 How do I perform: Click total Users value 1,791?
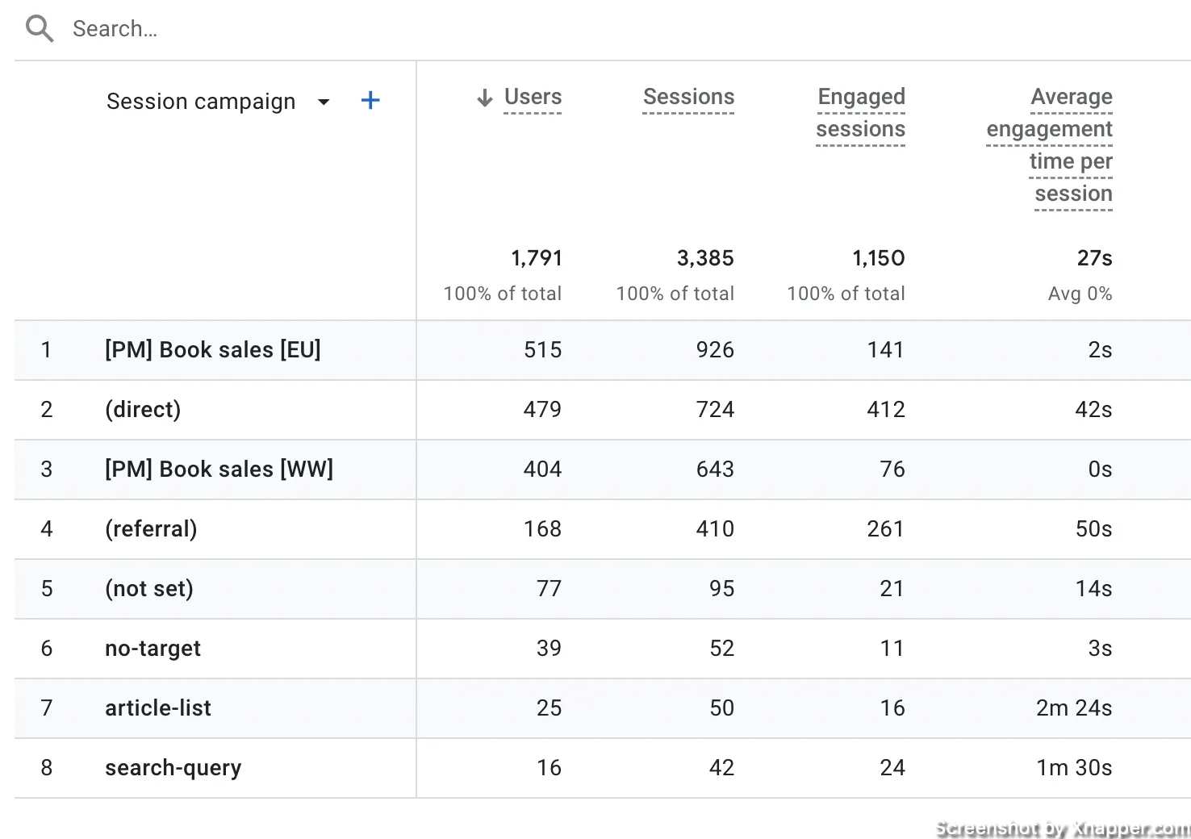[x=537, y=258]
